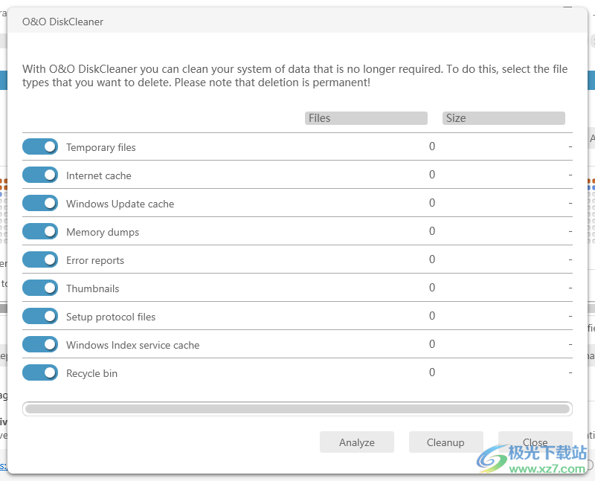Close the DiskCleaner dialog
The image size is (595, 481).
tap(535, 442)
